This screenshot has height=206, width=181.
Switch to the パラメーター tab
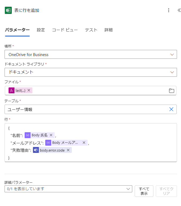pyautogui.click(x=17, y=30)
